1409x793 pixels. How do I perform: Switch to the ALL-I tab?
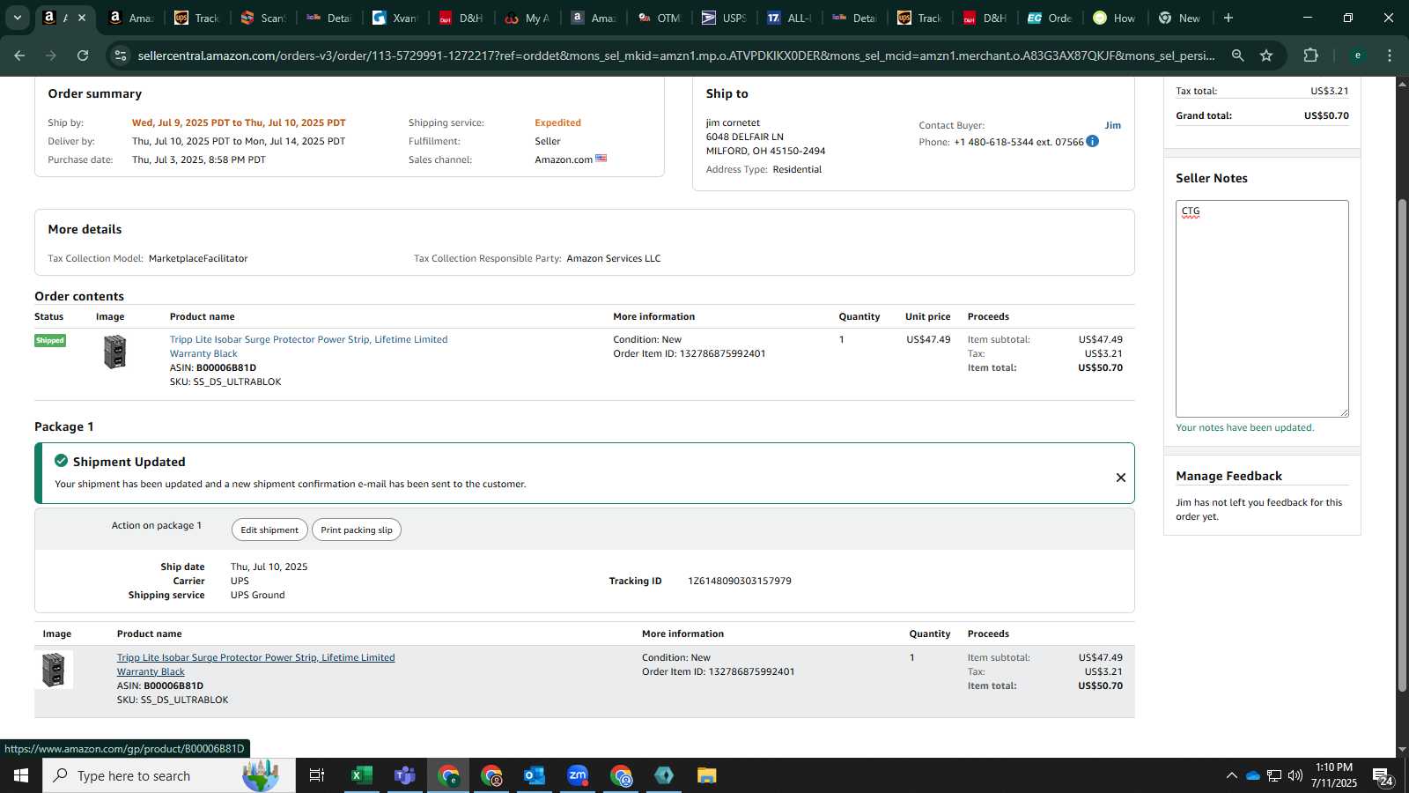pos(789,18)
